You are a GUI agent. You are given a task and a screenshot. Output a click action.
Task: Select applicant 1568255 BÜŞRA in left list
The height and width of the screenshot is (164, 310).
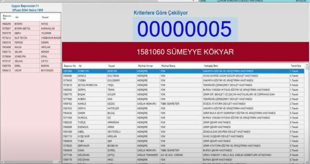point(31,24)
